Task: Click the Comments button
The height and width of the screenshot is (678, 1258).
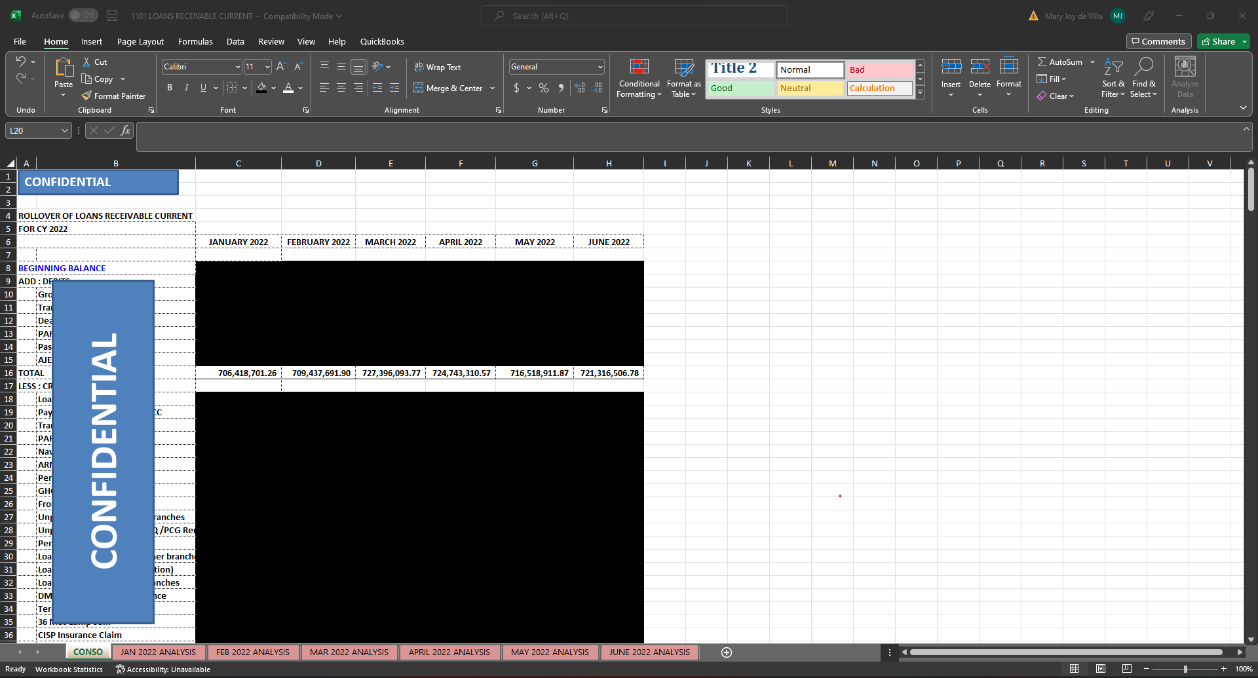Action: click(1158, 41)
